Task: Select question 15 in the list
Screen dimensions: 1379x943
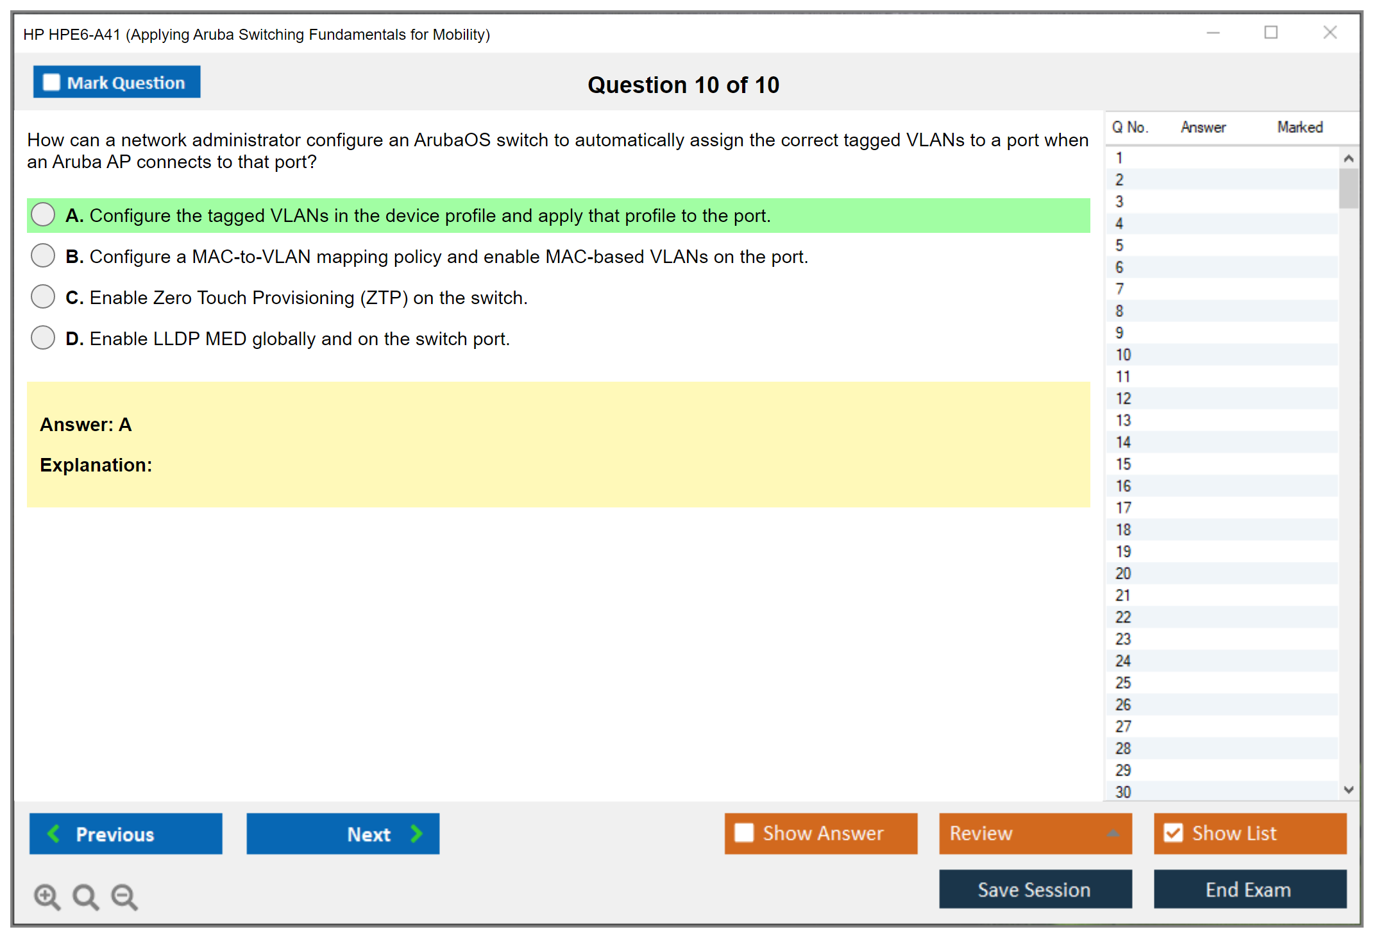Action: point(1123,464)
